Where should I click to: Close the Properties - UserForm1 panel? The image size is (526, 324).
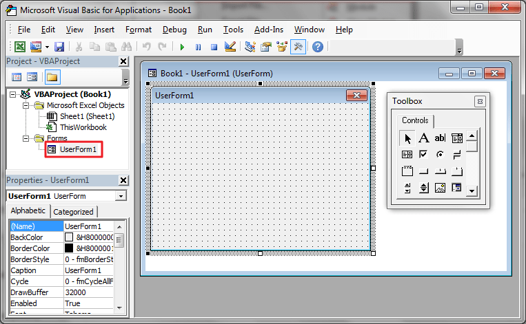click(123, 180)
